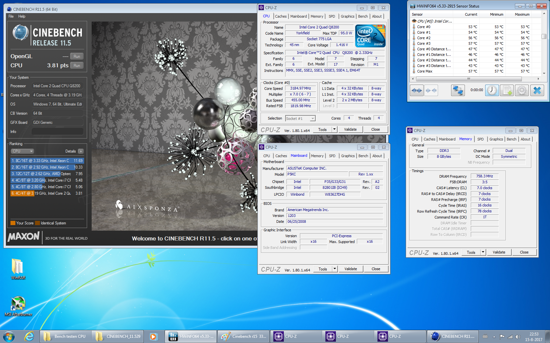Select Memory tab in Mainboard CPU-Z window
Image resolution: width=550 pixels, height=343 pixels.
point(317,156)
